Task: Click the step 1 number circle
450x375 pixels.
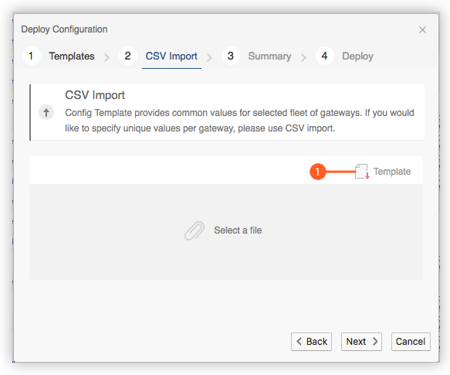Action: click(x=32, y=56)
